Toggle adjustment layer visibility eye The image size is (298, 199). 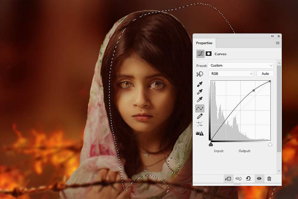point(259,179)
